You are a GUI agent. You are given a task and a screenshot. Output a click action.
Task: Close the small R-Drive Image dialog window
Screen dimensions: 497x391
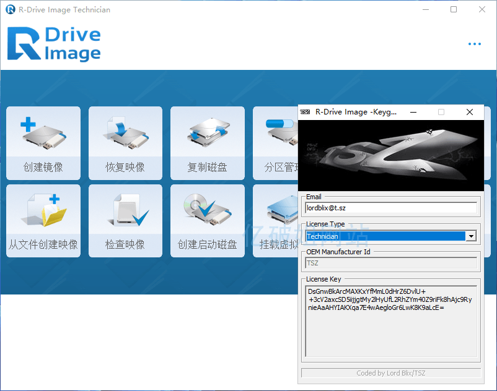tap(470, 112)
